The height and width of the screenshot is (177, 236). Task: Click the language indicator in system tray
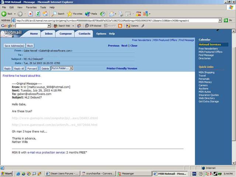[x=194, y=174]
